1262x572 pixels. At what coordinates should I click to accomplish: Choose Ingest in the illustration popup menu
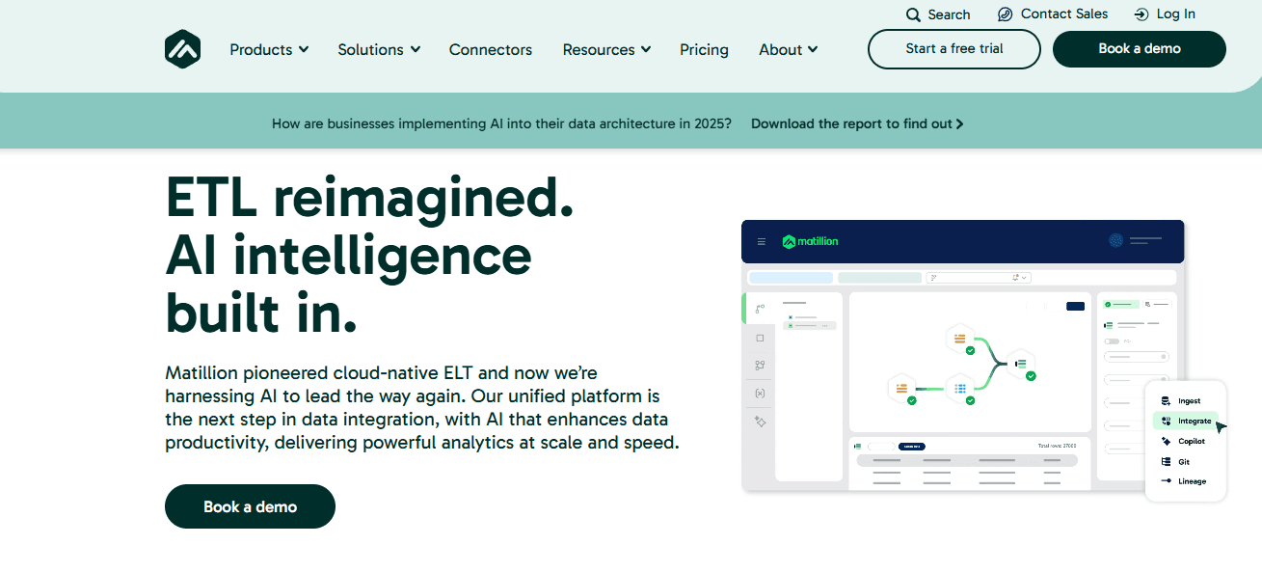tap(1182, 400)
